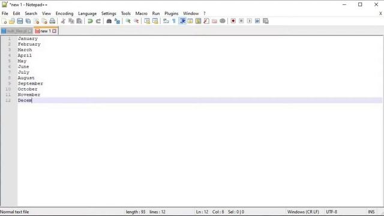Click the word 'February' in editor
Viewport: 384px width, 216px height.
coord(29,44)
